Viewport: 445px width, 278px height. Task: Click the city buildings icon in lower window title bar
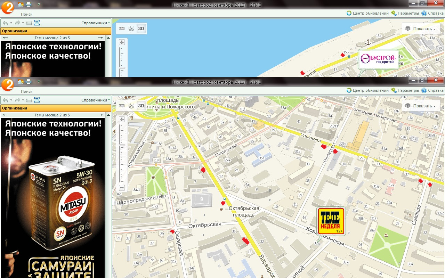pyautogui.click(x=21, y=82)
